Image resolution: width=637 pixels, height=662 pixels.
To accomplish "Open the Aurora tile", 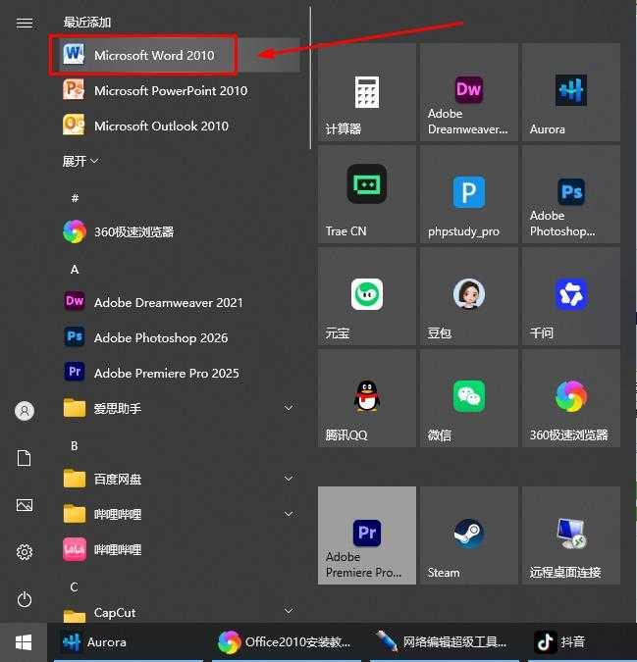I will tap(571, 92).
